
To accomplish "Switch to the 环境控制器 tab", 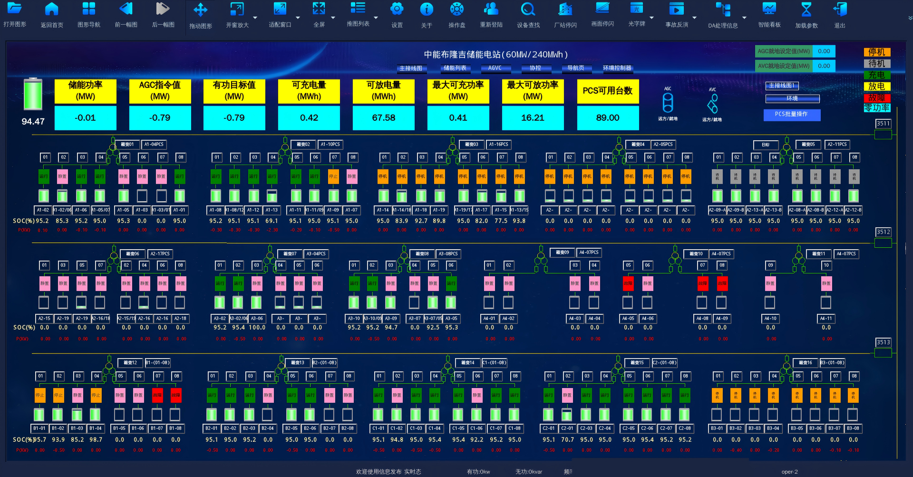I will pos(617,68).
